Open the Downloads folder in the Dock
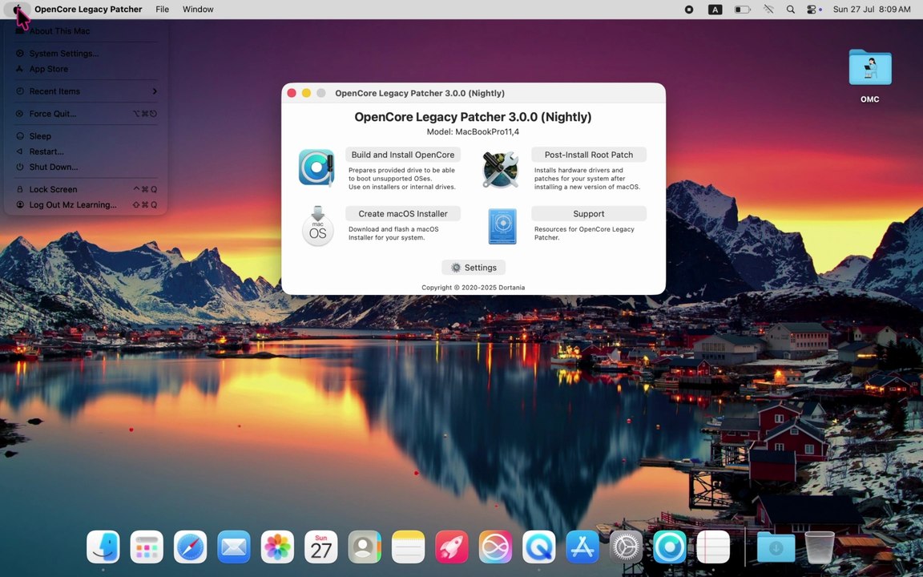Viewport: 923px width, 577px height. pyautogui.click(x=776, y=547)
